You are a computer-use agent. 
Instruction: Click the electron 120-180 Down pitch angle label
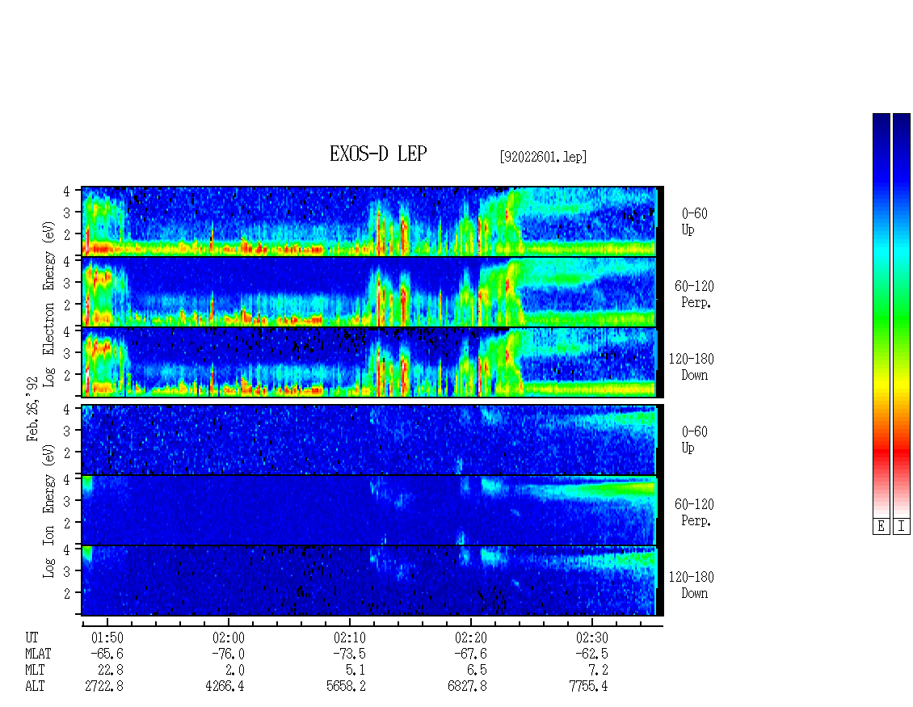click(691, 367)
